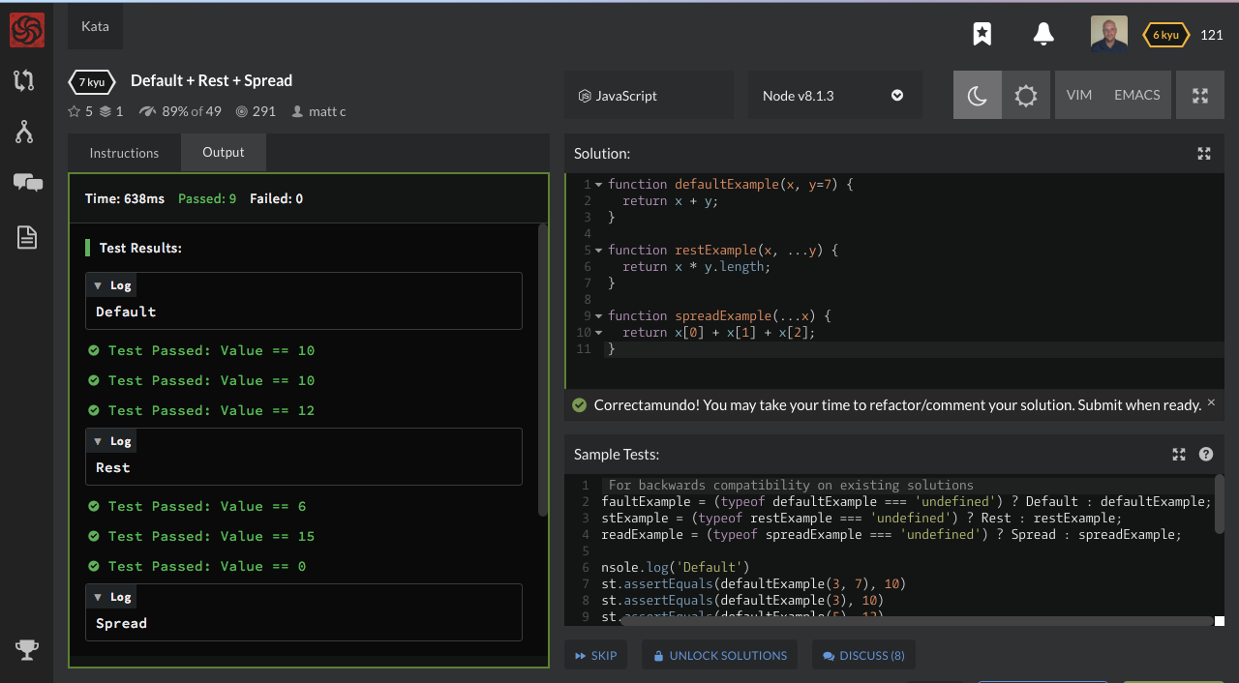Fold restExample function at line 5
Viewport: 1239px width, 683px height.
598,250
